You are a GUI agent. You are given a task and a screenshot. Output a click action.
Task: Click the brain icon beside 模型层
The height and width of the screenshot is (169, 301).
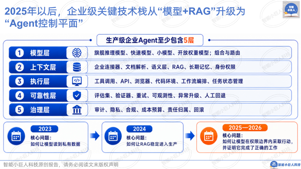coord(77,53)
